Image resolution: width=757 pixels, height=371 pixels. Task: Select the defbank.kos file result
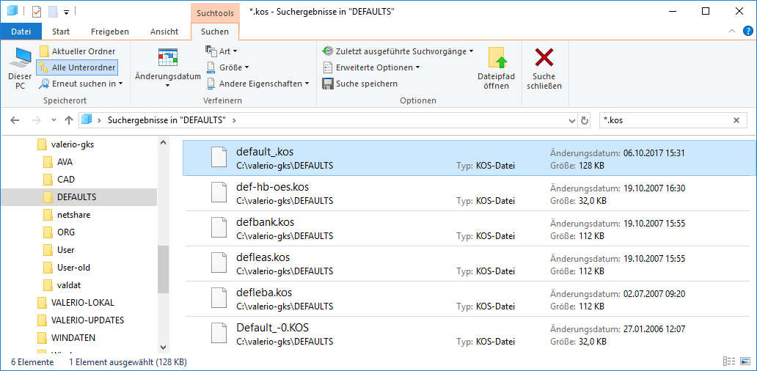click(x=265, y=222)
